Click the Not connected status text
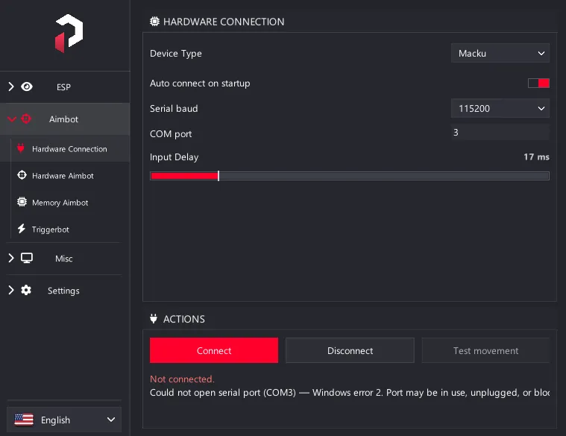Screen dimensions: 566x436 (x=182, y=379)
